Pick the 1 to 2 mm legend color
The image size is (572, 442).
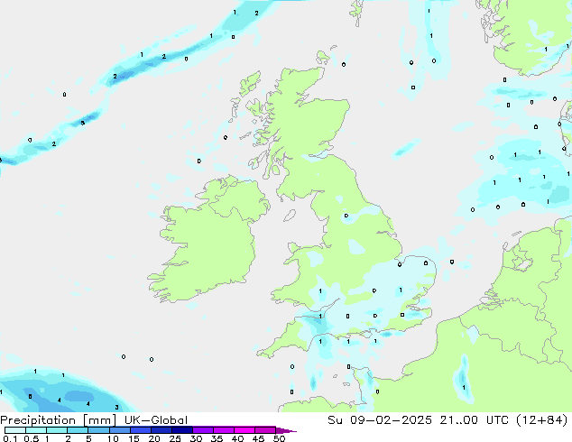tap(57, 430)
